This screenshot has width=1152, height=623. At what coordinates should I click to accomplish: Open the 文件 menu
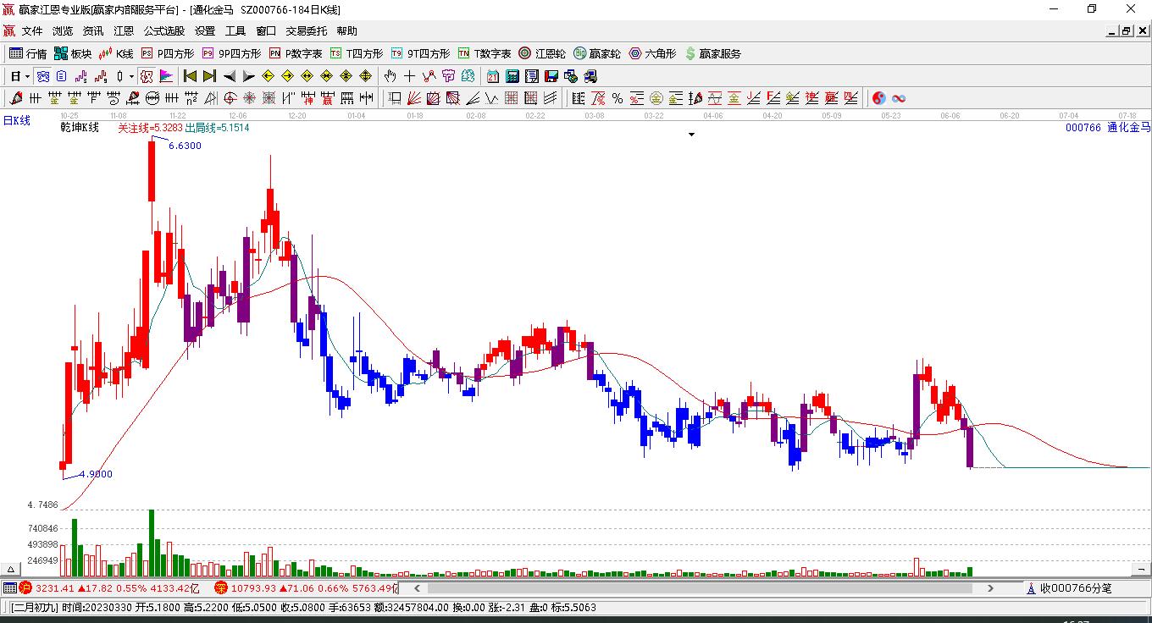(32, 31)
